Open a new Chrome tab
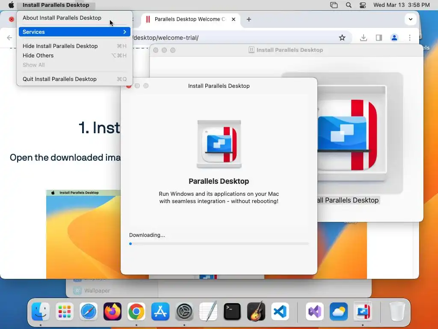 (249, 19)
